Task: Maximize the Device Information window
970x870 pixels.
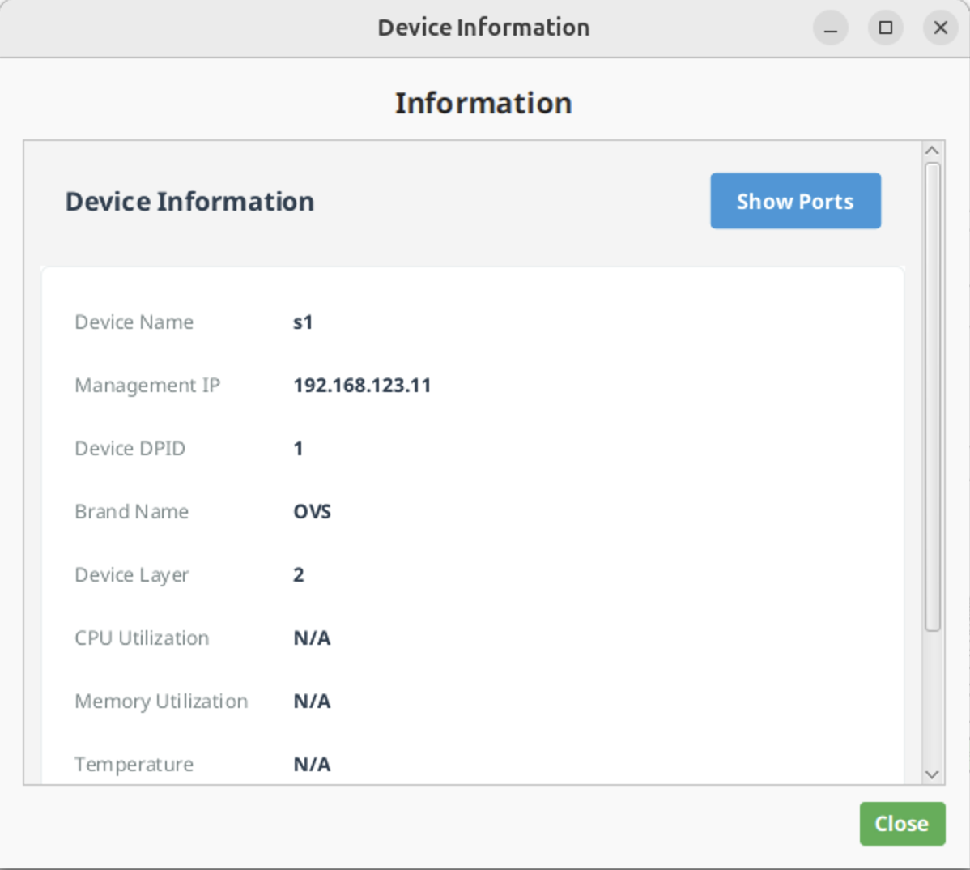Action: tap(885, 28)
